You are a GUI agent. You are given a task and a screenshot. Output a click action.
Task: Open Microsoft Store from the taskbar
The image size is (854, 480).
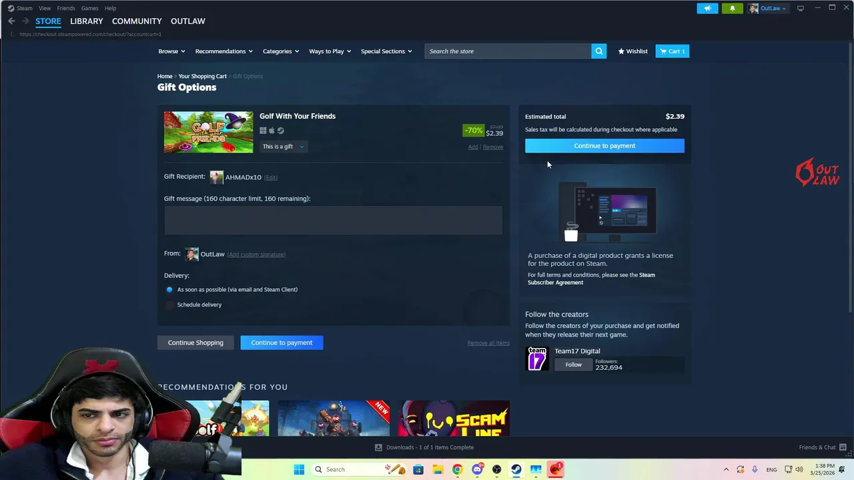pyautogui.click(x=418, y=469)
